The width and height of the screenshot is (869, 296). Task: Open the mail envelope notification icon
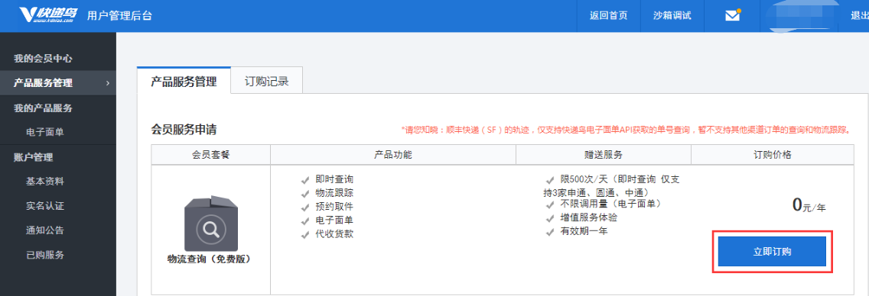coord(733,15)
